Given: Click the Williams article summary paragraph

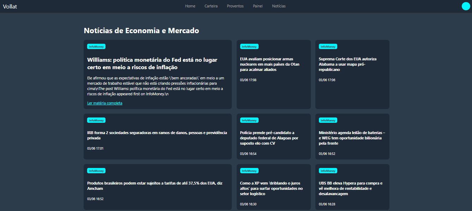Looking at the screenshot, I should pos(156,86).
